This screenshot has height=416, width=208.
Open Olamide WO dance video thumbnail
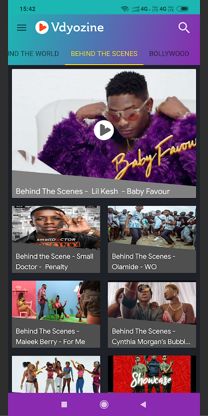(152, 227)
